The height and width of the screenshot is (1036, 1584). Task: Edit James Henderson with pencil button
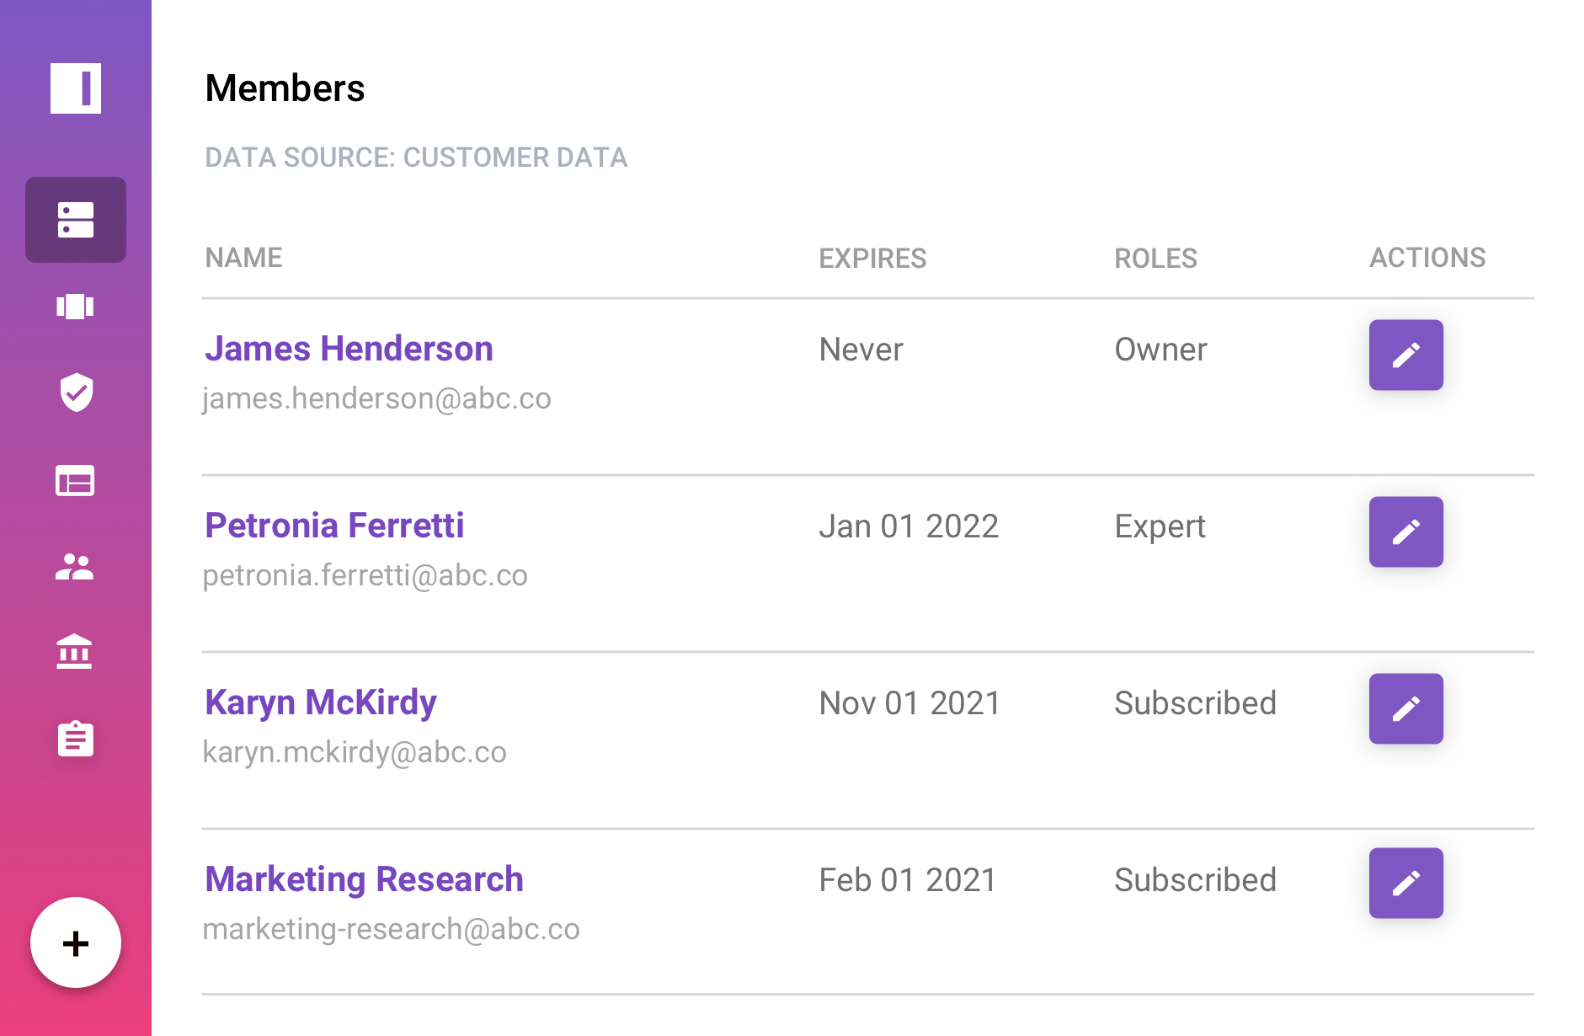pos(1405,355)
